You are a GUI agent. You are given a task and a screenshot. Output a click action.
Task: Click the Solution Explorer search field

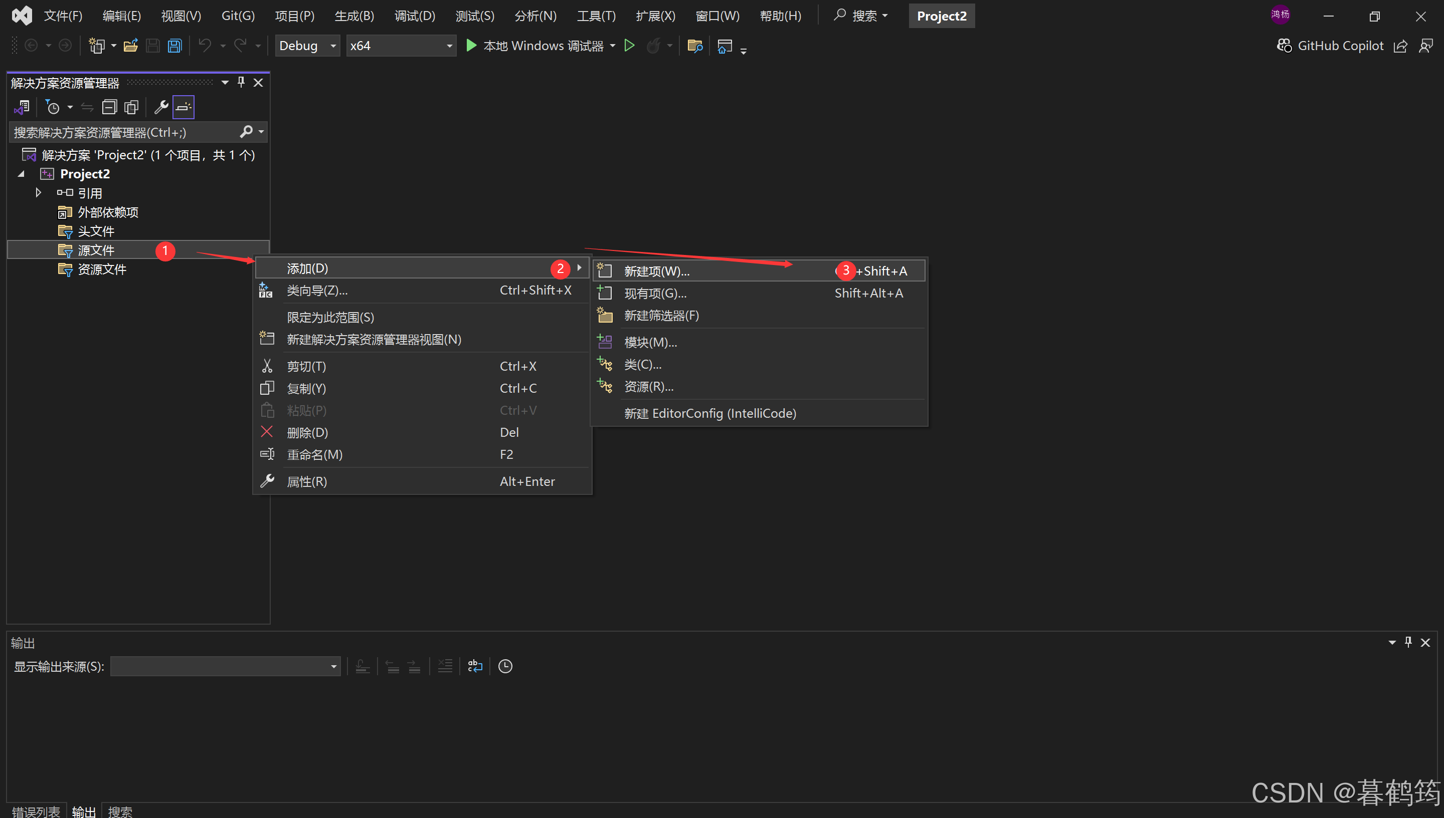(x=124, y=132)
